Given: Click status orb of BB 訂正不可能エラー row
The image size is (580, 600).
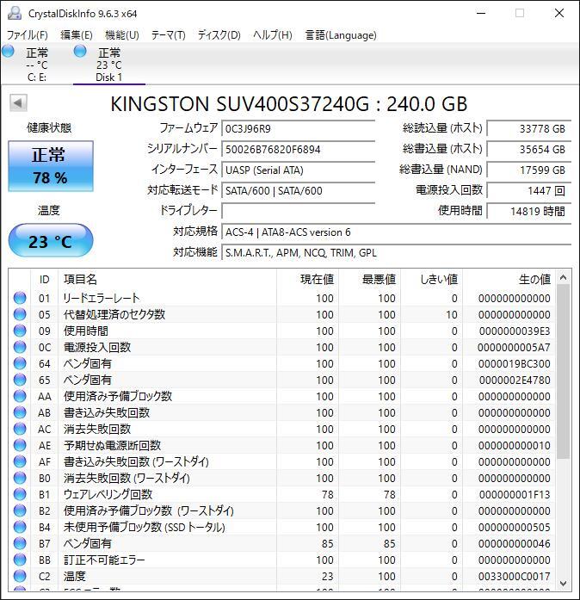Looking at the screenshot, I should [20, 560].
